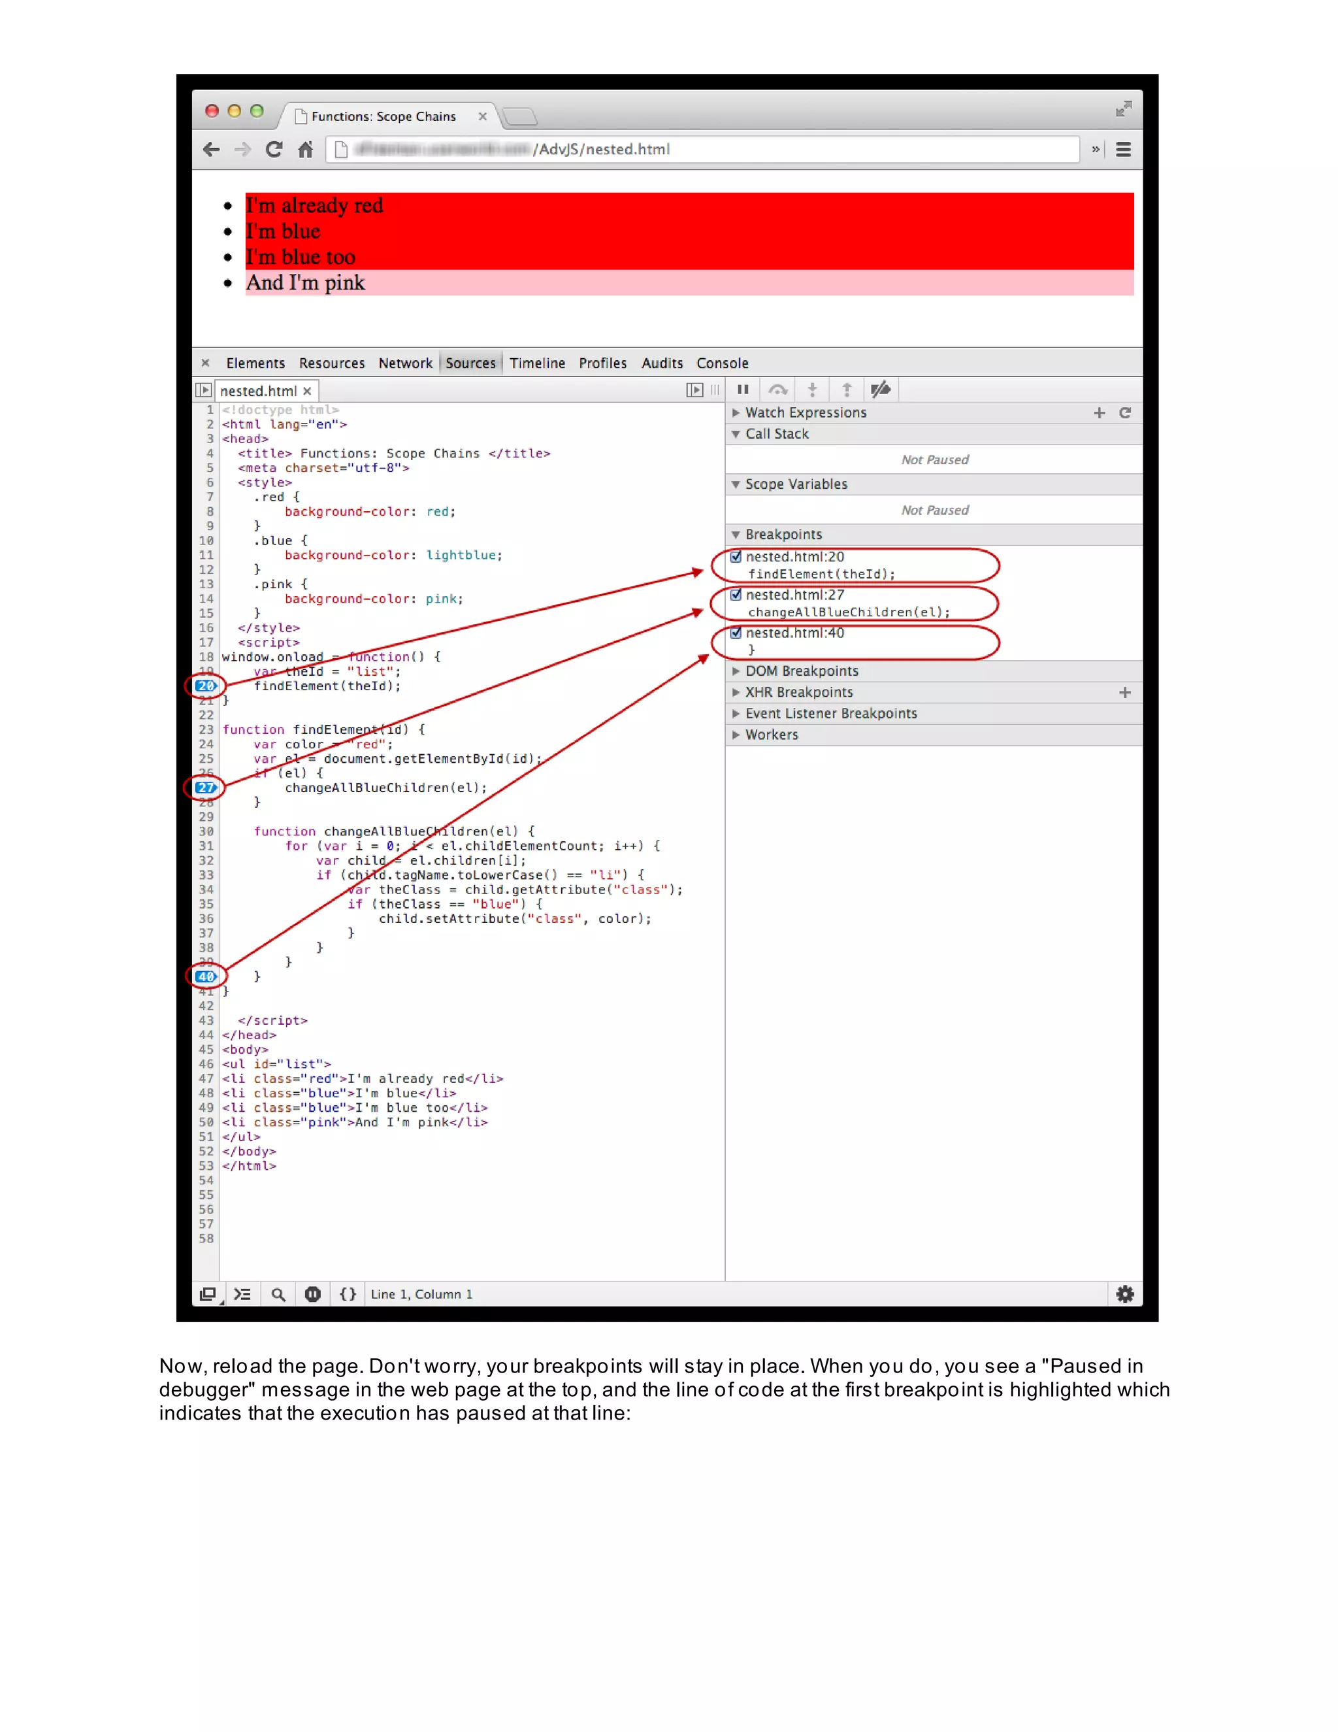Dock DevTools to separate window icon
1338x1732 pixels.
pyautogui.click(x=208, y=1294)
